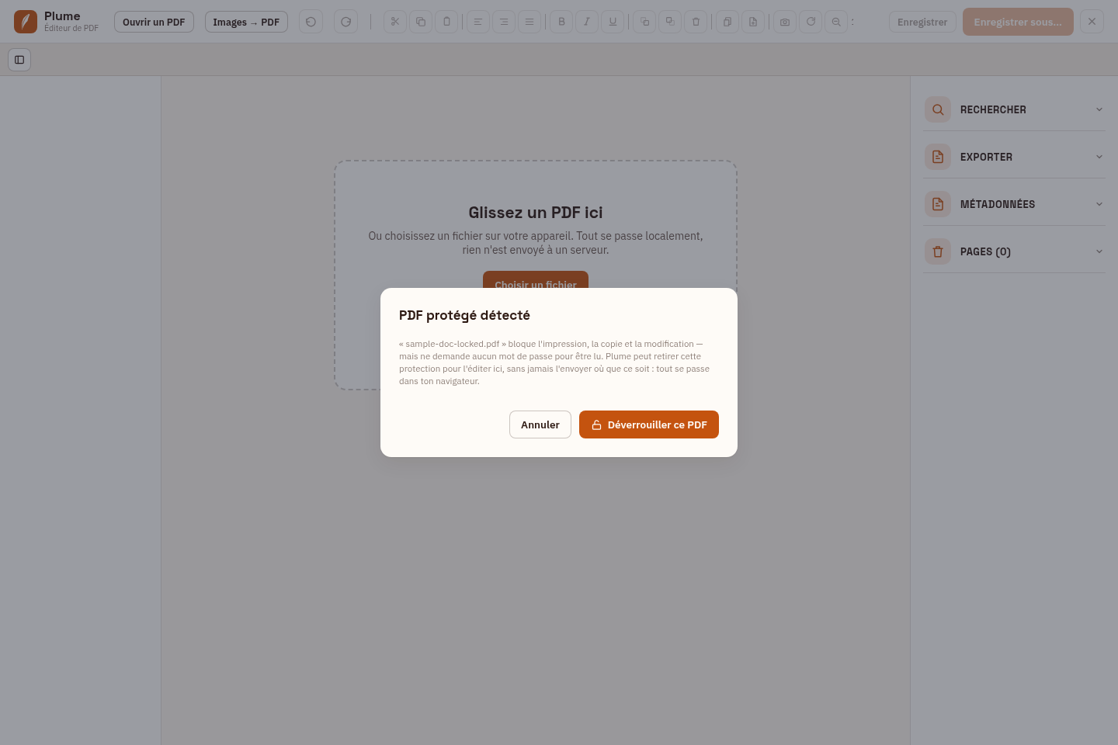Click the 'Glissez un PDF ici' heading

coord(536,213)
